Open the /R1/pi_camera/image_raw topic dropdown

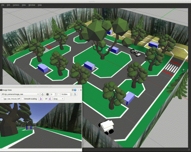(20, 94)
